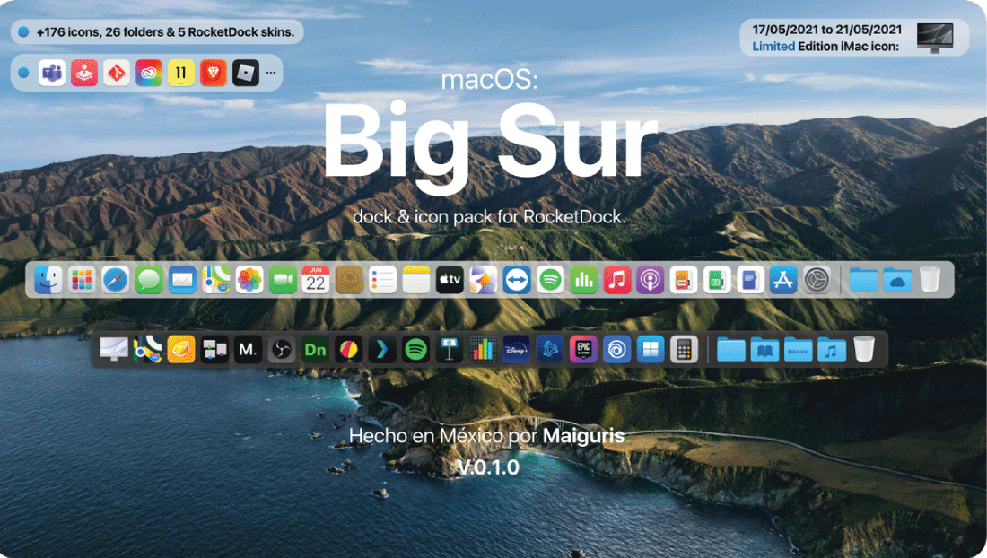Open Launchpad in the light dock
The height and width of the screenshot is (558, 987).
tap(82, 280)
